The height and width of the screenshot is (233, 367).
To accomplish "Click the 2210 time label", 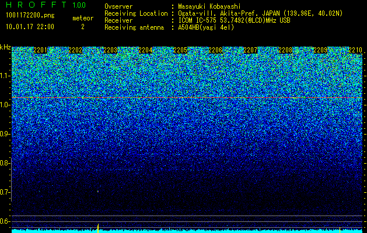I will coord(355,50).
